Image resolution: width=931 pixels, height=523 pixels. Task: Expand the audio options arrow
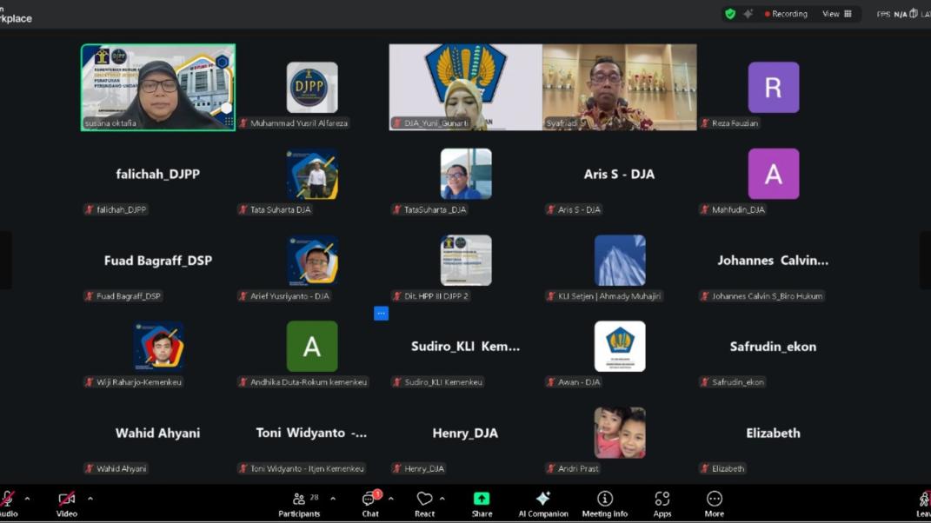point(27,499)
